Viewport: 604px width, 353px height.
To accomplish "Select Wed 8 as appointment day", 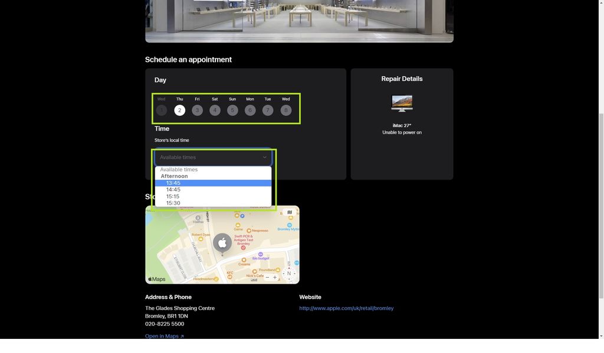I will coord(286,110).
